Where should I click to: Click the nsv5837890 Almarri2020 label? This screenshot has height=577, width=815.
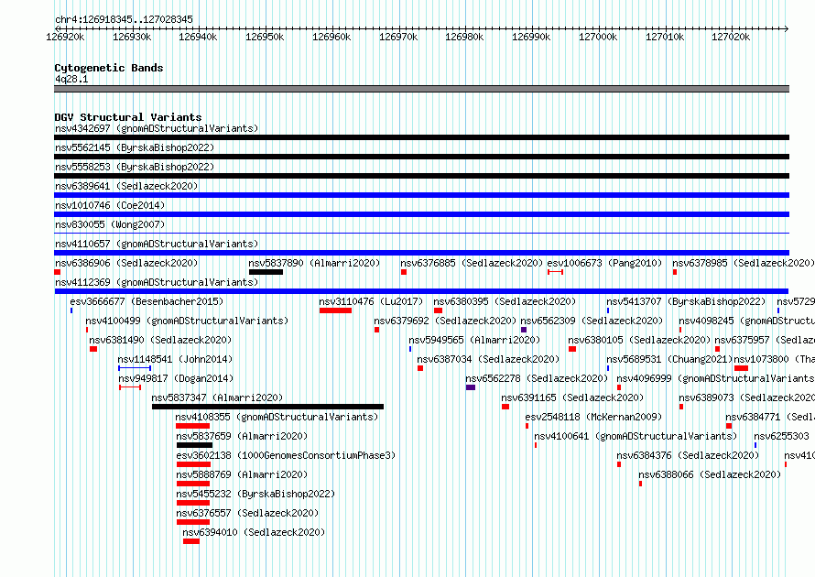click(x=314, y=263)
